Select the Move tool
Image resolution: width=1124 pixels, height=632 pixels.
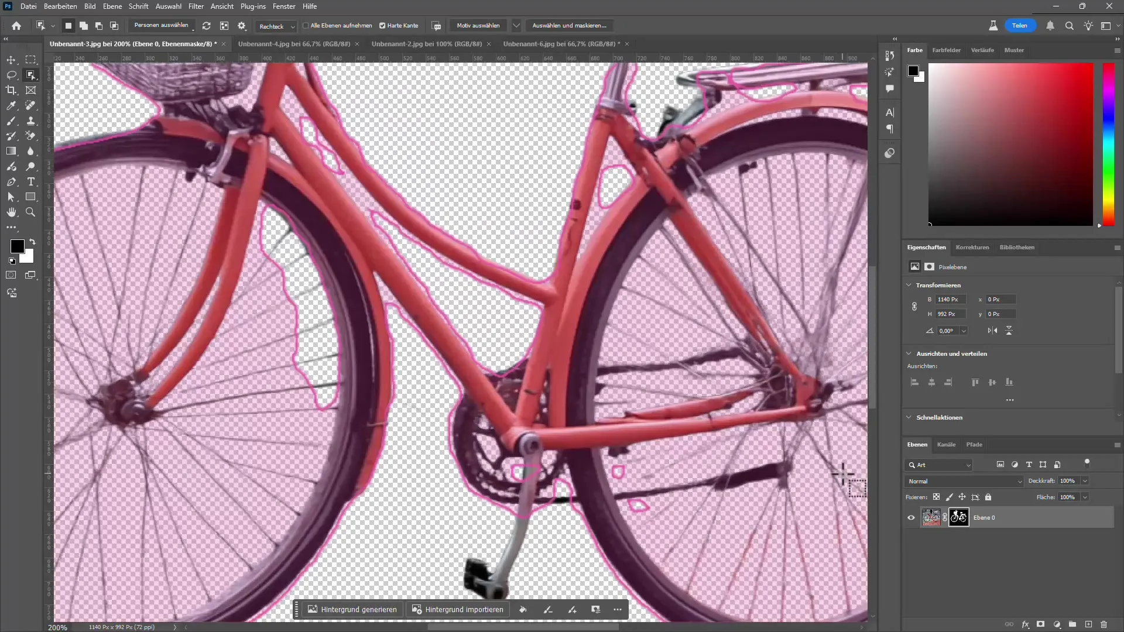(x=11, y=60)
